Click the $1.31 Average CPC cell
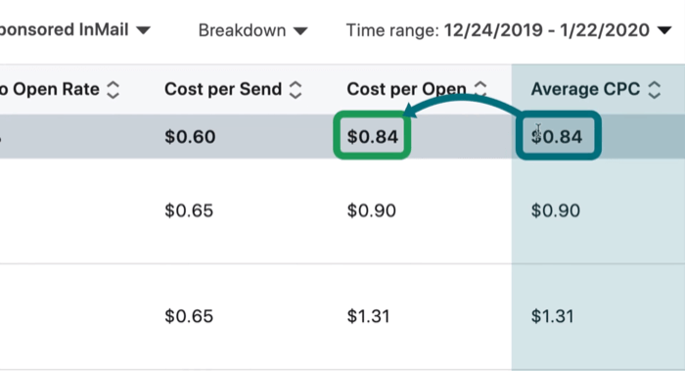Screen dimensions: 685x371 552,316
